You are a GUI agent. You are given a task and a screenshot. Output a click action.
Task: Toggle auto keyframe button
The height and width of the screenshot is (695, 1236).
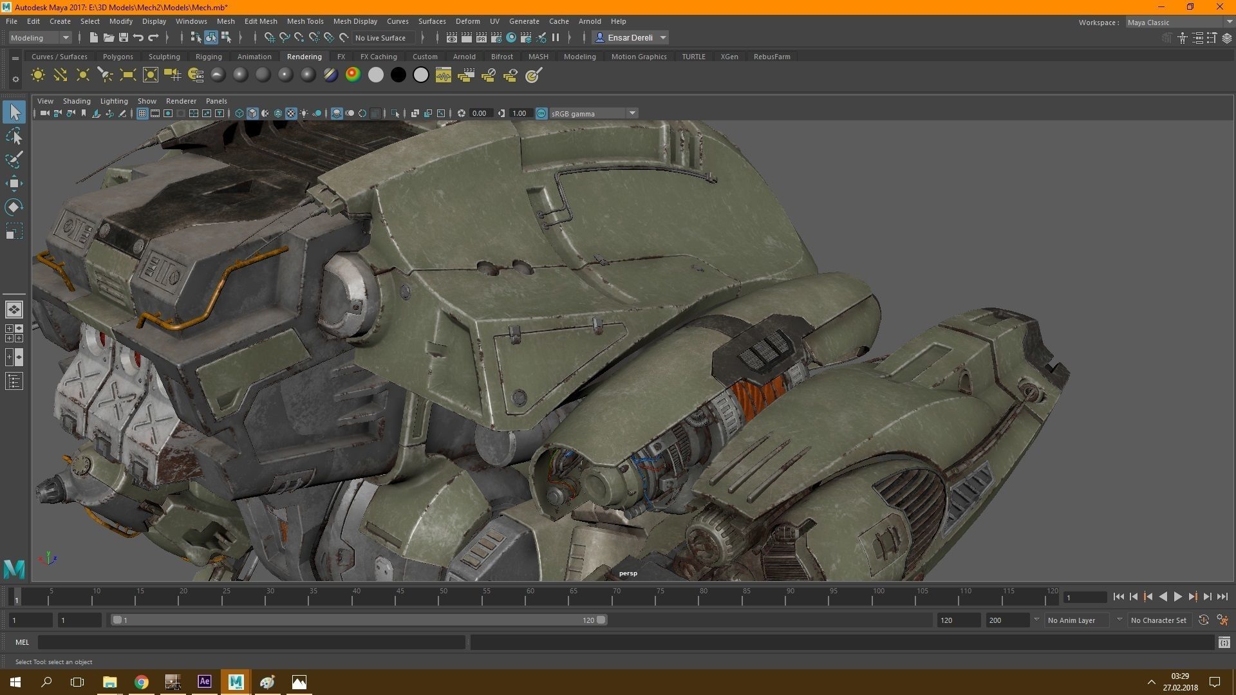click(x=1204, y=620)
